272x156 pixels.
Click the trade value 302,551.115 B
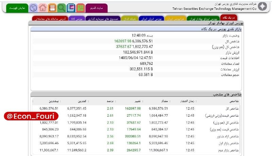[141, 69]
